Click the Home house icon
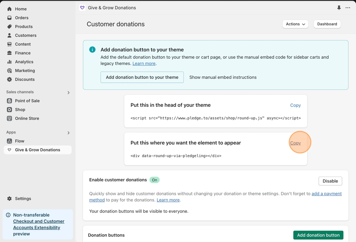 click(x=9, y=9)
